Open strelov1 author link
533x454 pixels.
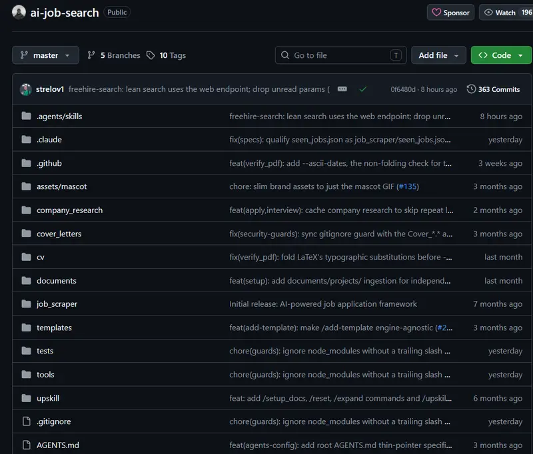click(x=50, y=89)
